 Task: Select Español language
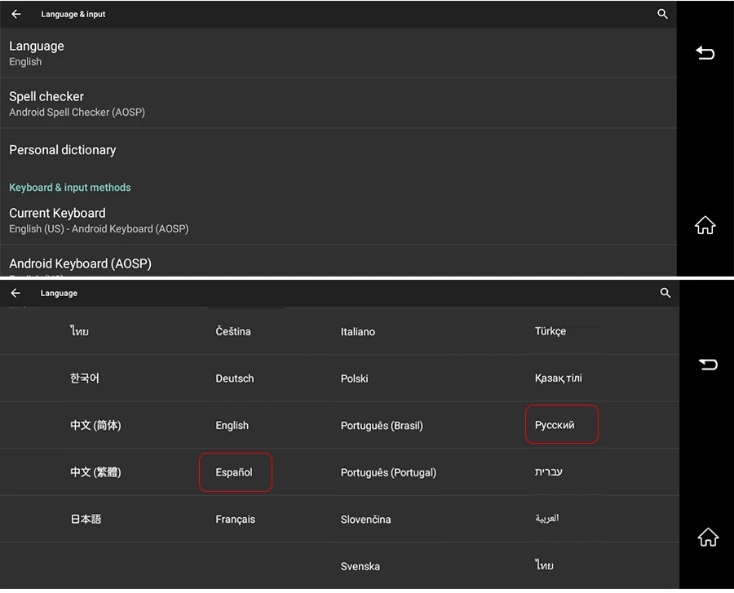[x=234, y=472]
